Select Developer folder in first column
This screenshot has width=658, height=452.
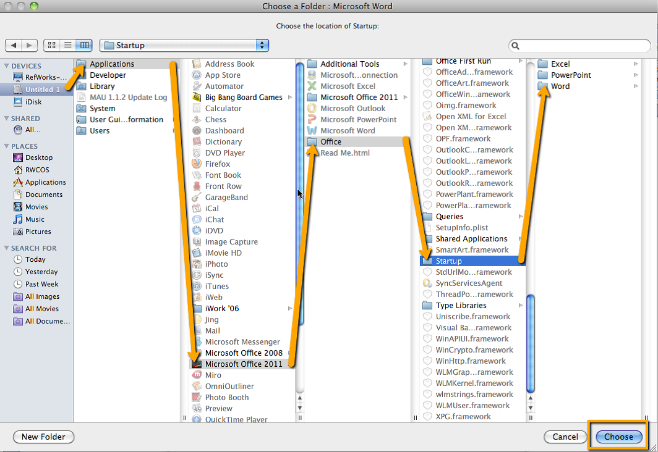(x=127, y=75)
